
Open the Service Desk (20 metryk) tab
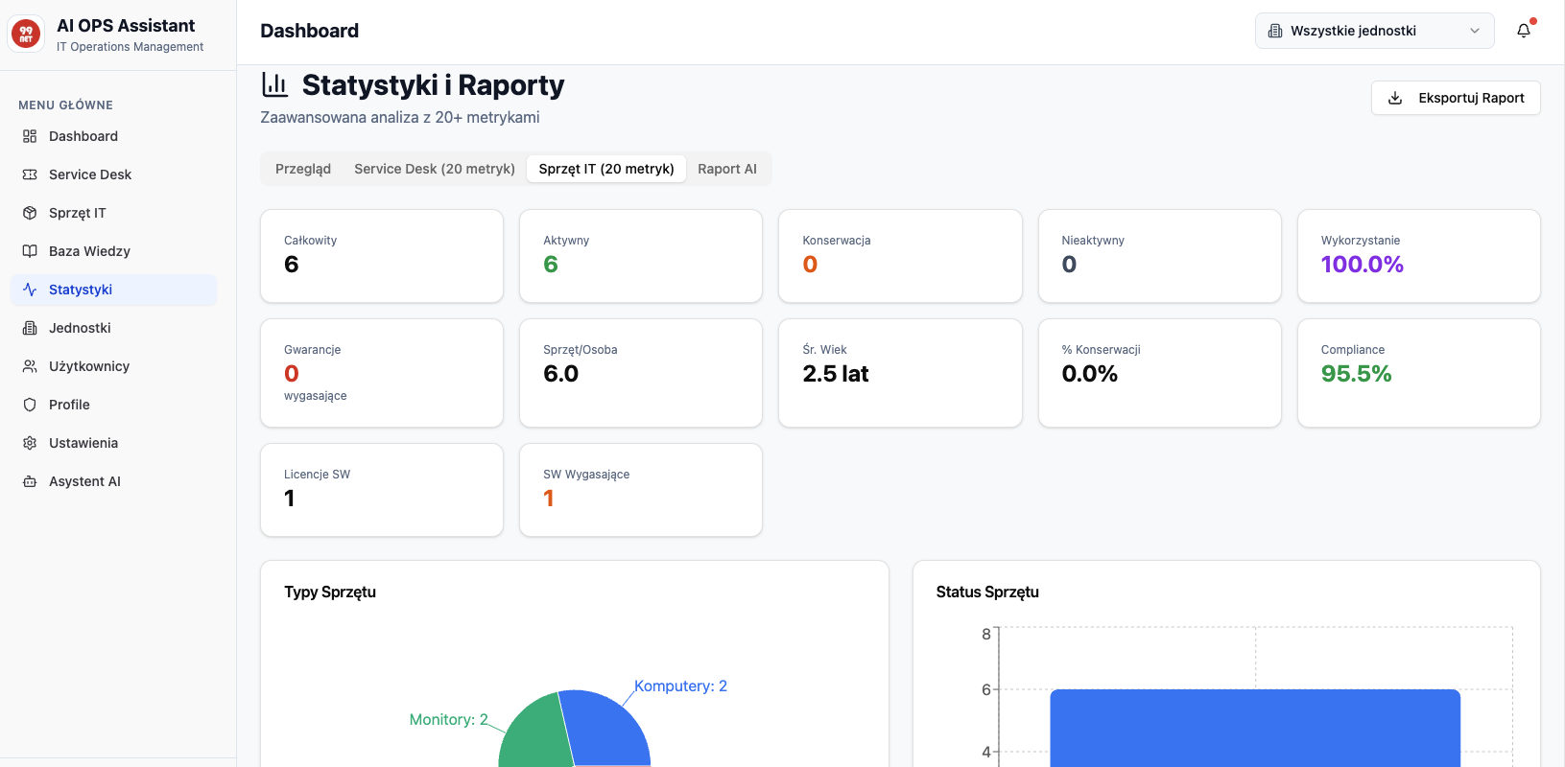[x=434, y=169]
